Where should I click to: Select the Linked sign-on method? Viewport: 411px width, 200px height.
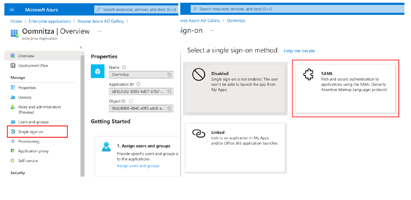coord(235,147)
